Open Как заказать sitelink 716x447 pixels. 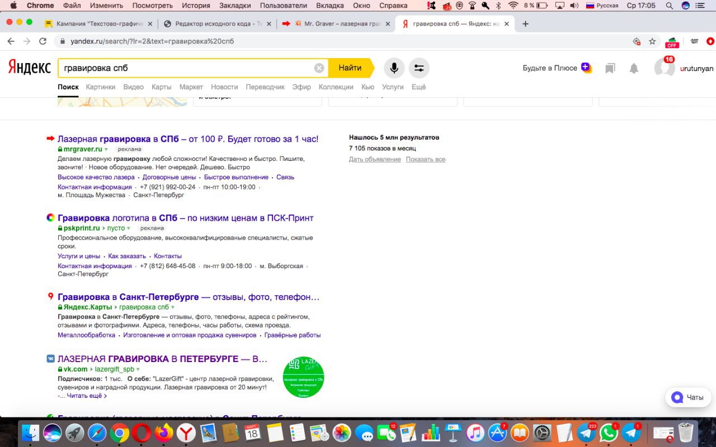coord(127,256)
